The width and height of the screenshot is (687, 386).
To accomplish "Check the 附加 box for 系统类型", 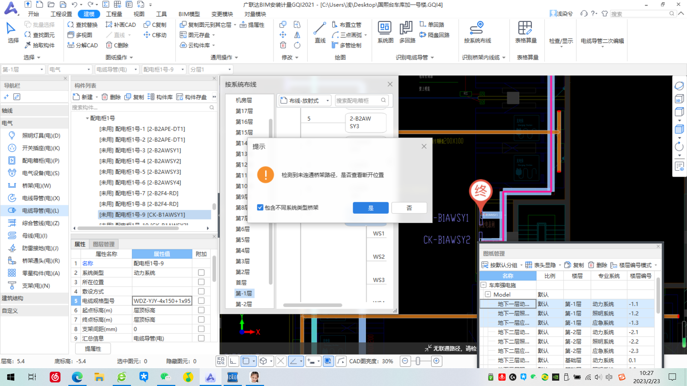I will click(201, 273).
